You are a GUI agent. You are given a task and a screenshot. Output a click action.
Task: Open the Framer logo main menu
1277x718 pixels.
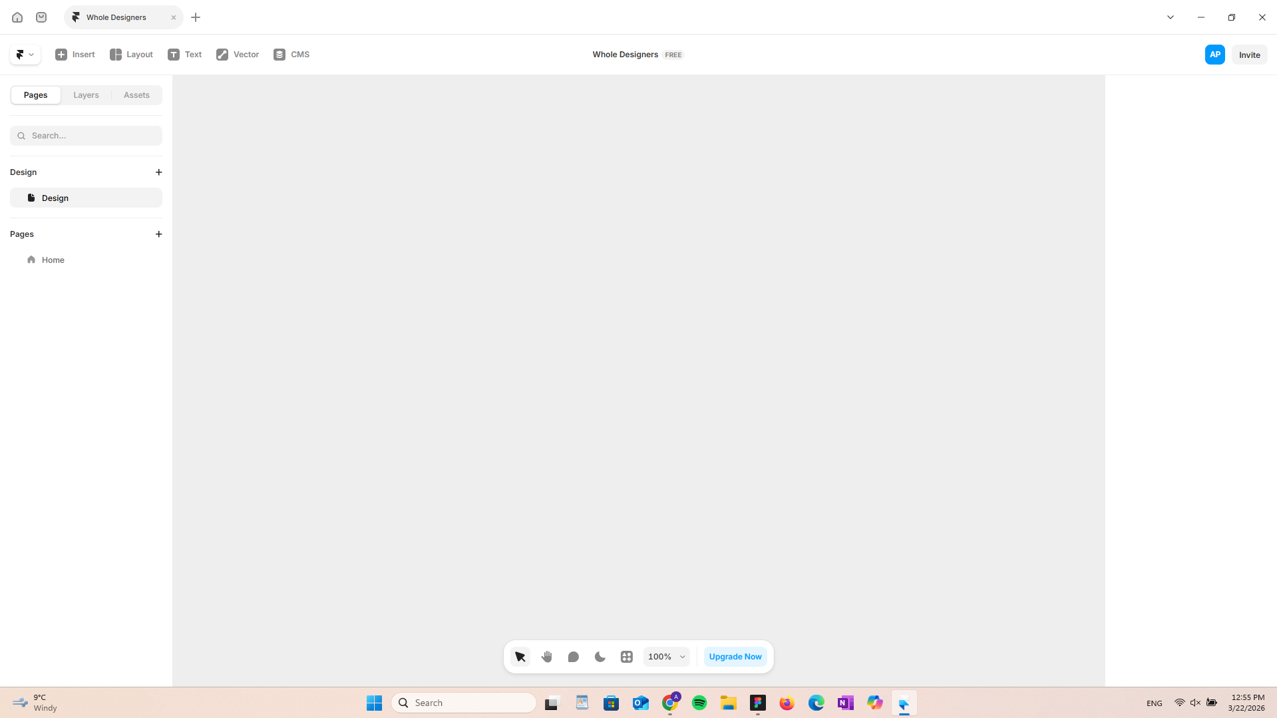pos(25,55)
